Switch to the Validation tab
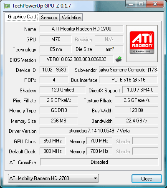167x188 pixels. tap(71, 18)
